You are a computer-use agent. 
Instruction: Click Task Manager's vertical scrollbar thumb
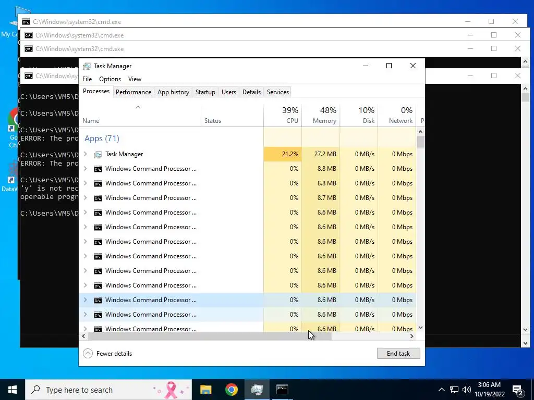[x=421, y=142]
